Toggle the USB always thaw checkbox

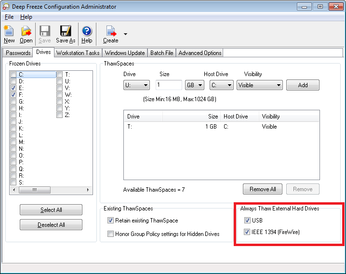(x=248, y=221)
